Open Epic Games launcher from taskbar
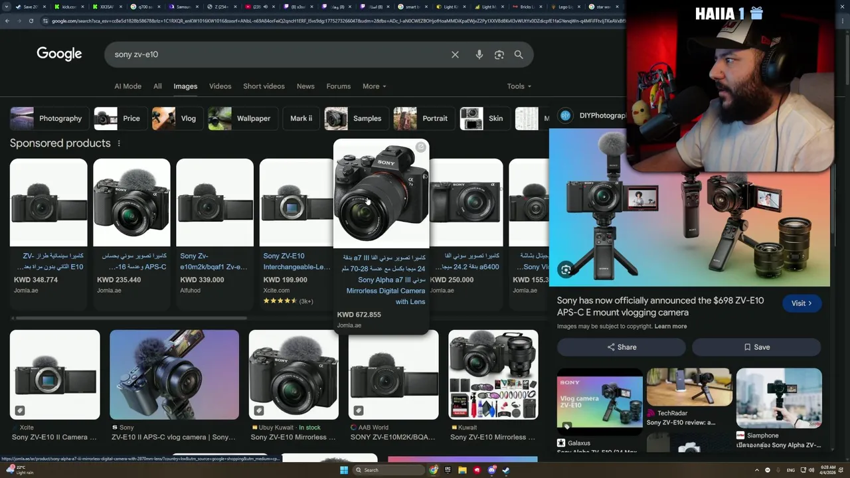This screenshot has height=478, width=850. 448,470
